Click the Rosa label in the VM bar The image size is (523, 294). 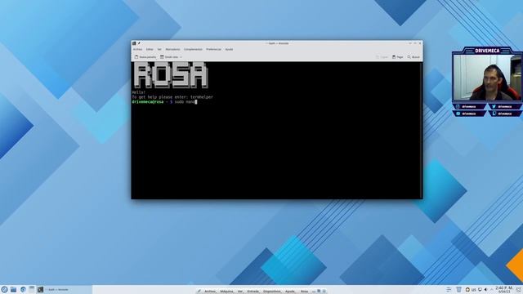(304, 292)
